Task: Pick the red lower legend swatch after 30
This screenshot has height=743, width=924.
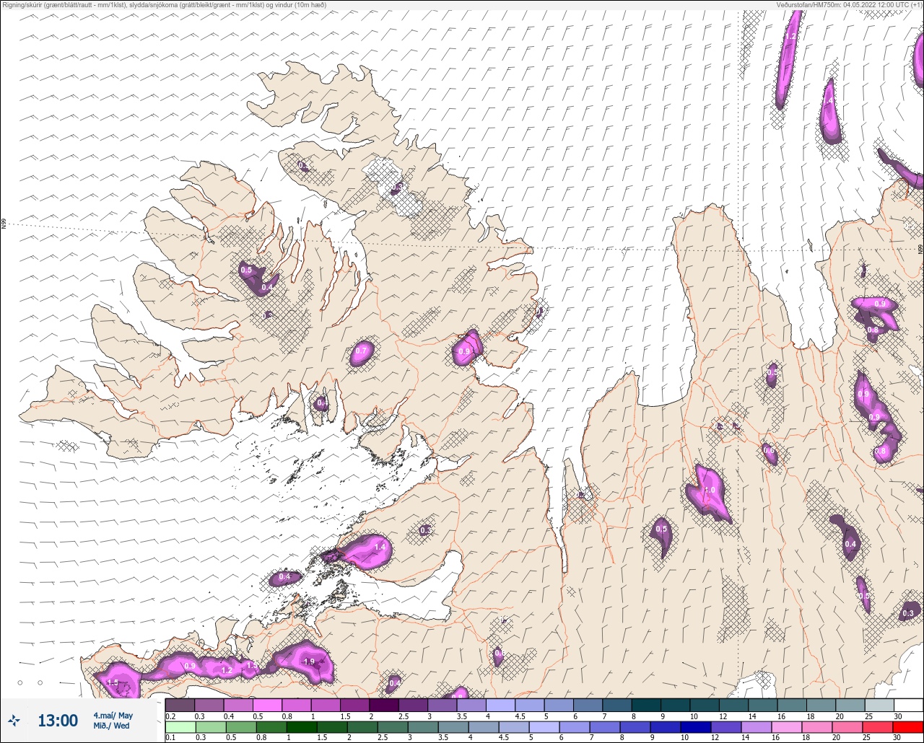Action: (x=909, y=726)
